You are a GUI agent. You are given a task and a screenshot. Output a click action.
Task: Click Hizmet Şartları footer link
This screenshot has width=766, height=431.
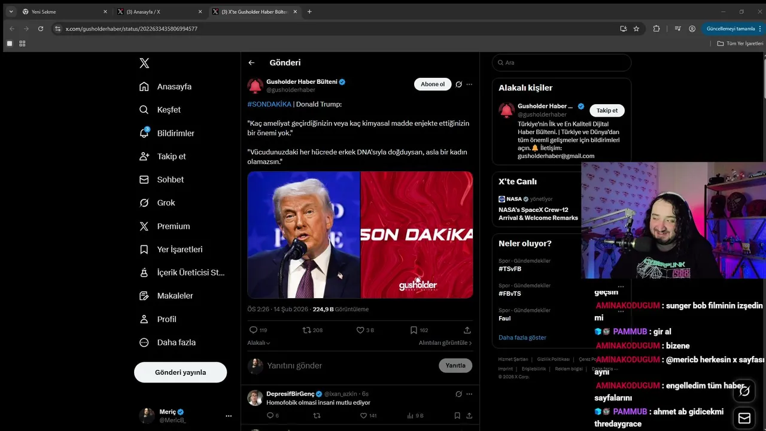coord(513,359)
